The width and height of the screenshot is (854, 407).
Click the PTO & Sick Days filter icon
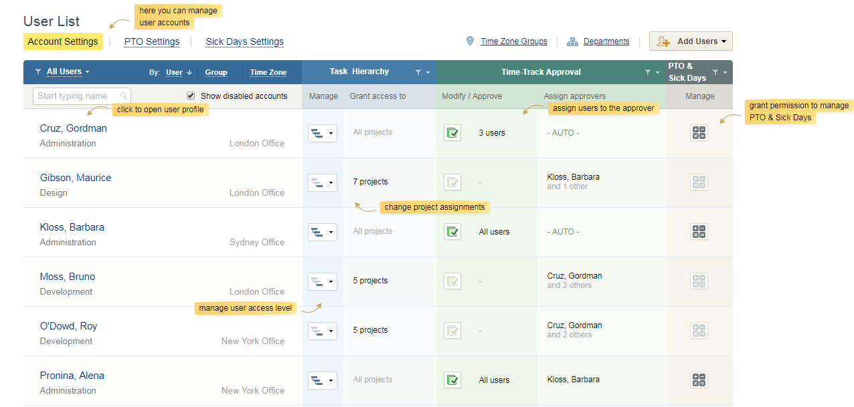(x=715, y=72)
